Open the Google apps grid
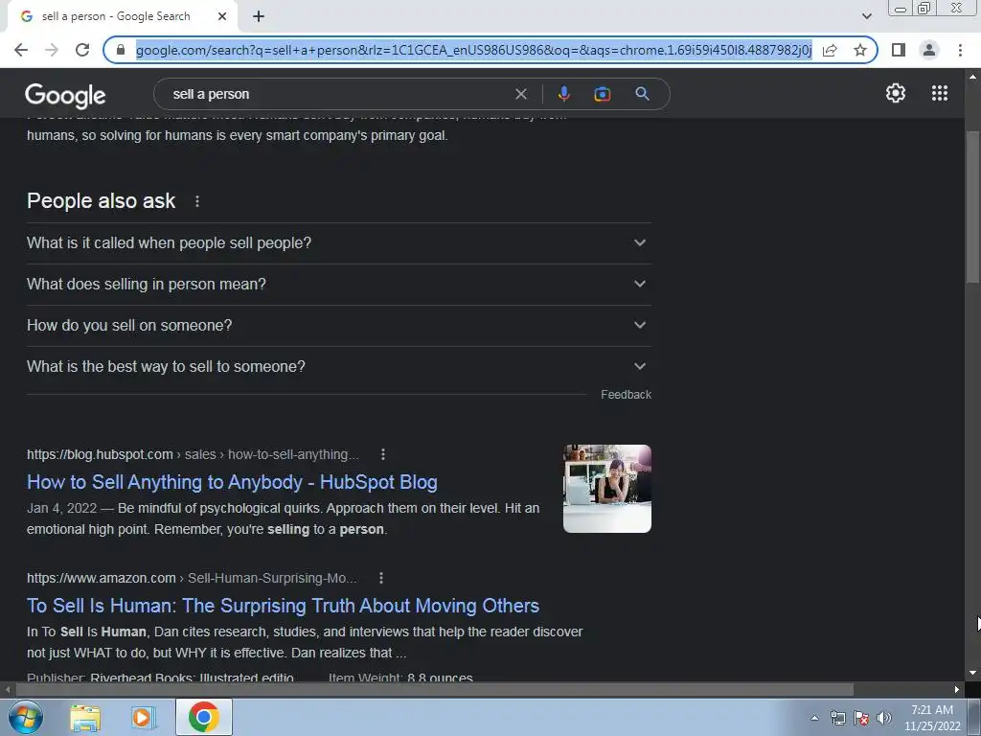 939,93
